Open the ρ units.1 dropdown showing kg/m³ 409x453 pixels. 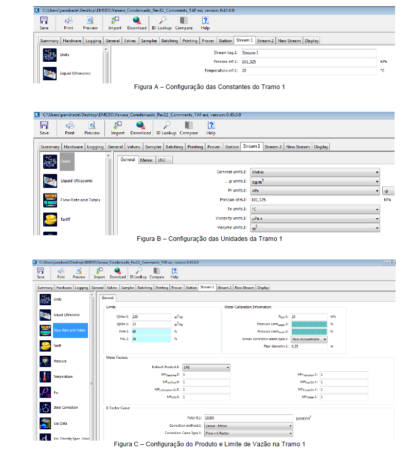pyautogui.click(x=315, y=182)
